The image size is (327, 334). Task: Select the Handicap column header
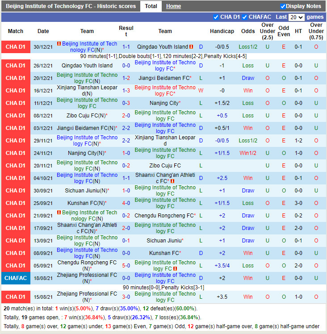pos(222,31)
